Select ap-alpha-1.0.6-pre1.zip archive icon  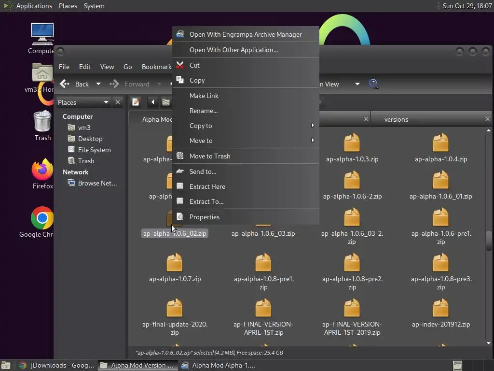441,217
